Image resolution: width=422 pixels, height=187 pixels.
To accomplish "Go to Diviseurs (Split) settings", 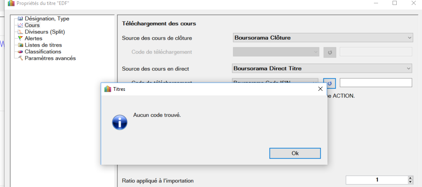I will [x=44, y=32].
